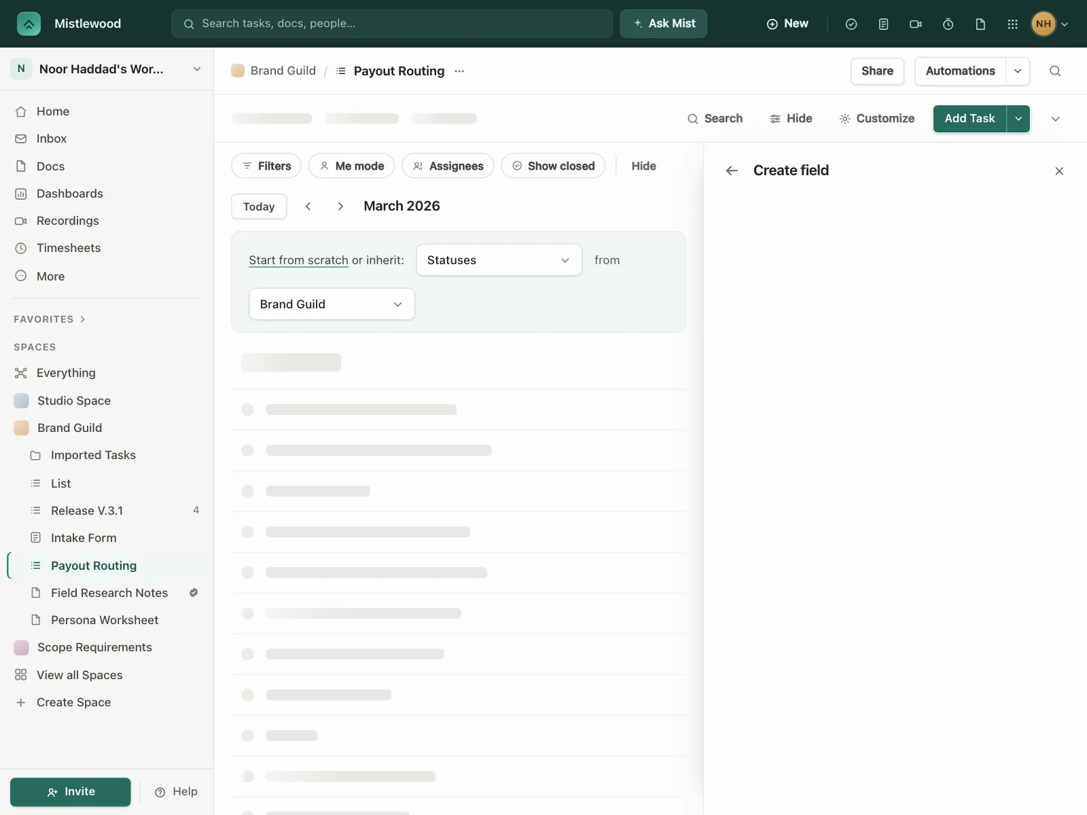Open Everything under Spaces
Image resolution: width=1087 pixels, height=815 pixels.
point(107,373)
